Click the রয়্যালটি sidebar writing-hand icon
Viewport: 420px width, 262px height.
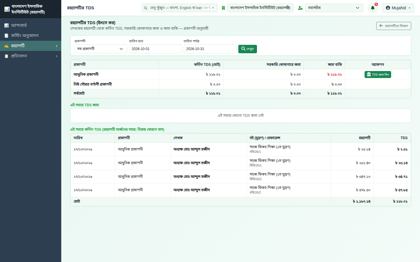6,46
